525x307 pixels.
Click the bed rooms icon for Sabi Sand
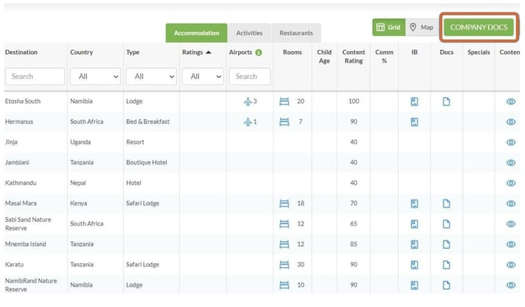point(284,224)
